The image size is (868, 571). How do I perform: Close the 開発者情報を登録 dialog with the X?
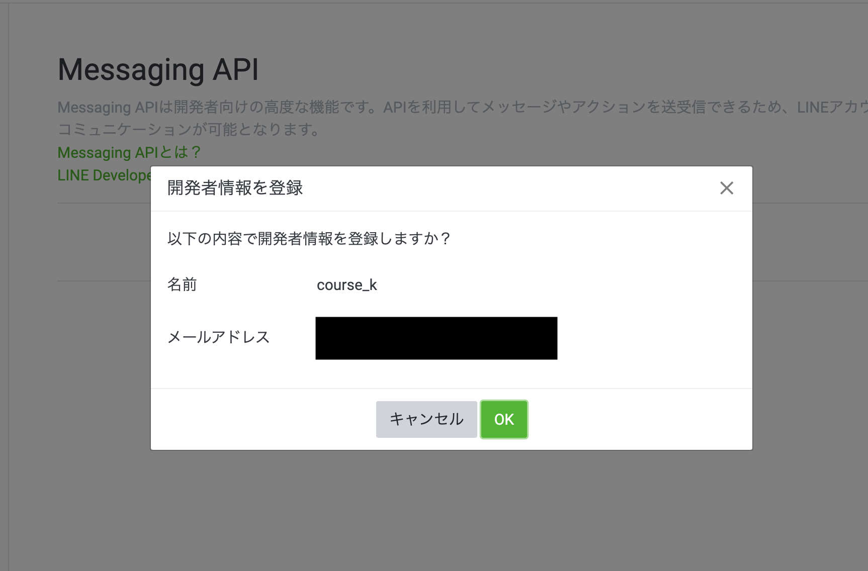[726, 188]
